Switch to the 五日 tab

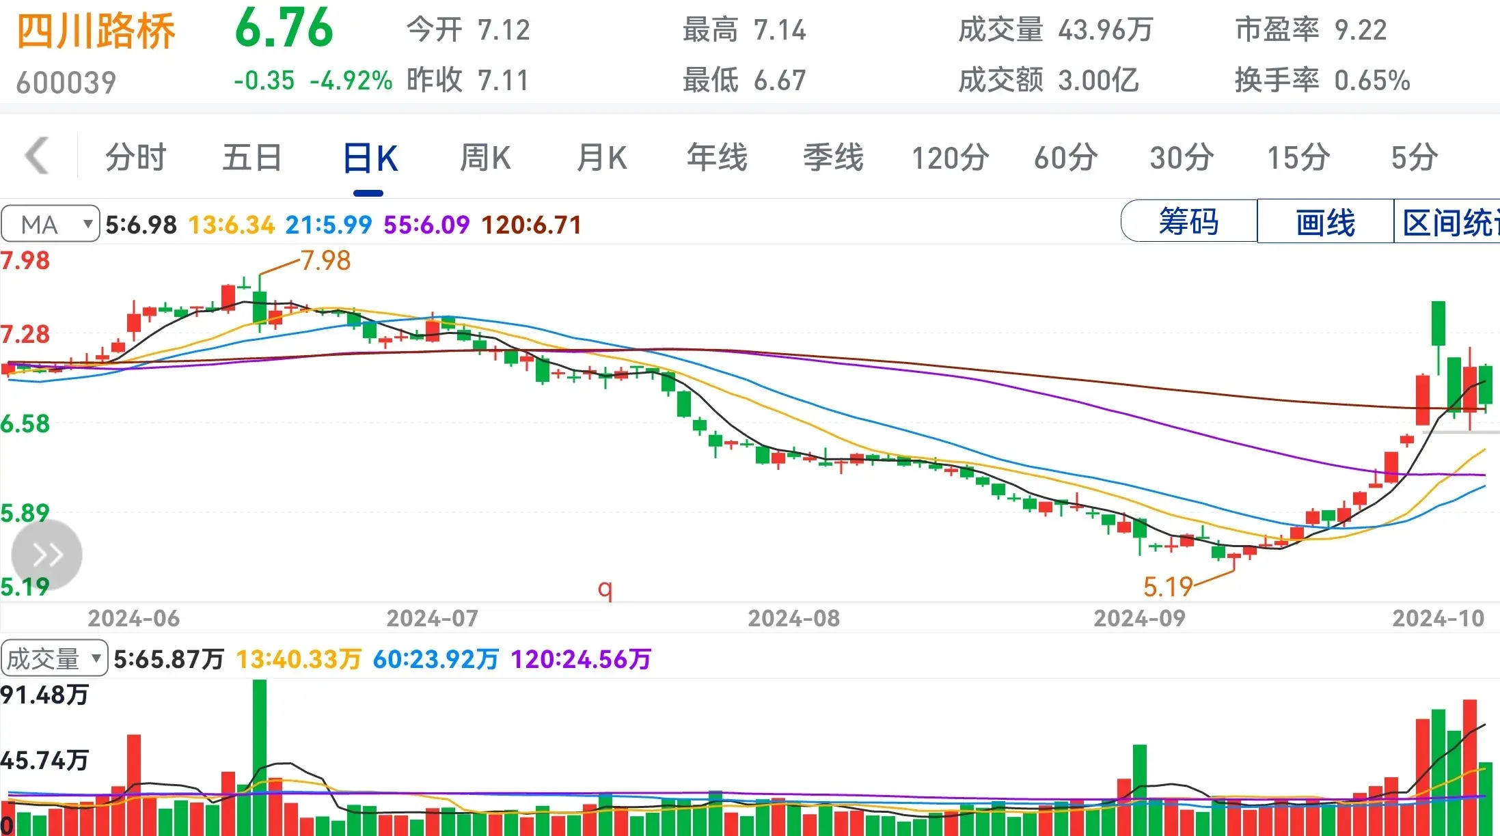coord(252,157)
